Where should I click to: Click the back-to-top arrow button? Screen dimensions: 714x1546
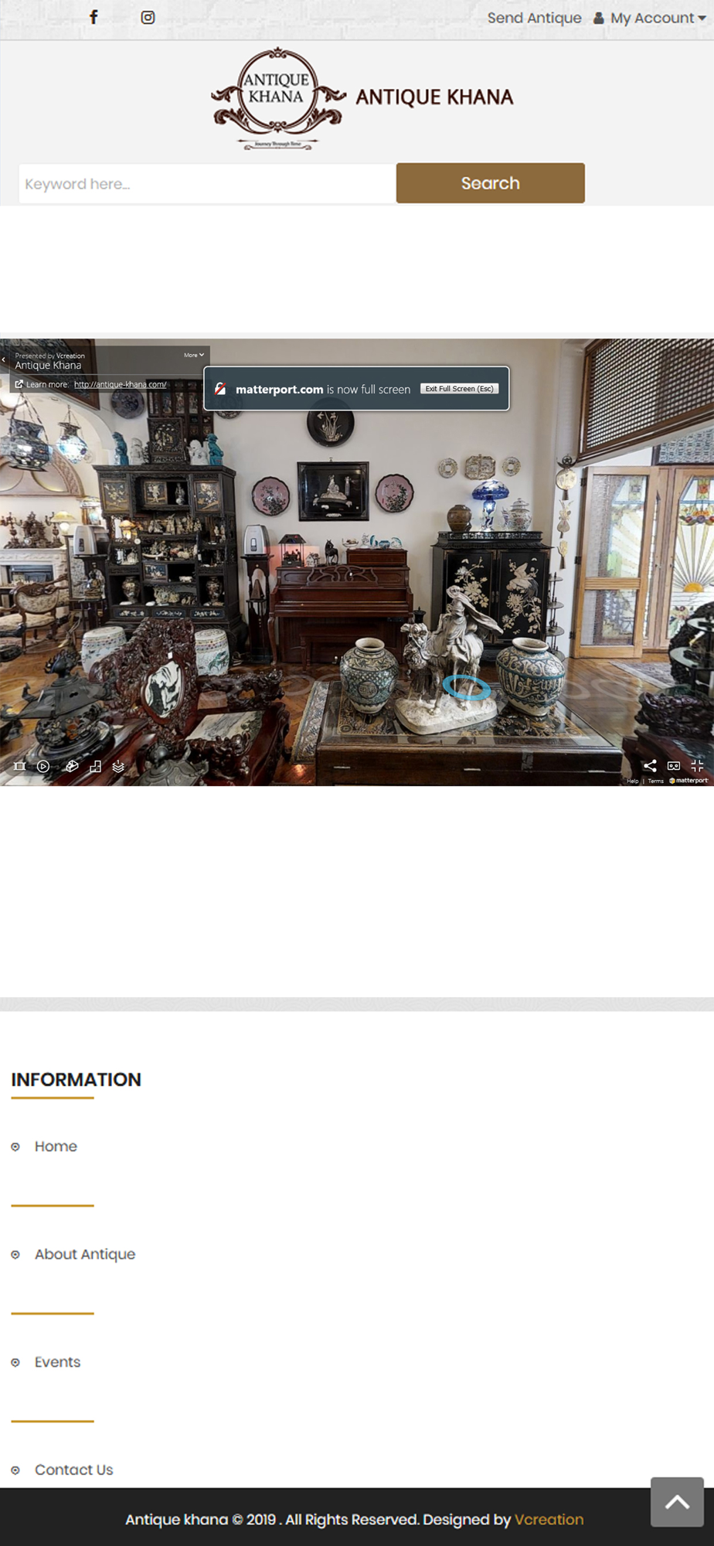(677, 1502)
